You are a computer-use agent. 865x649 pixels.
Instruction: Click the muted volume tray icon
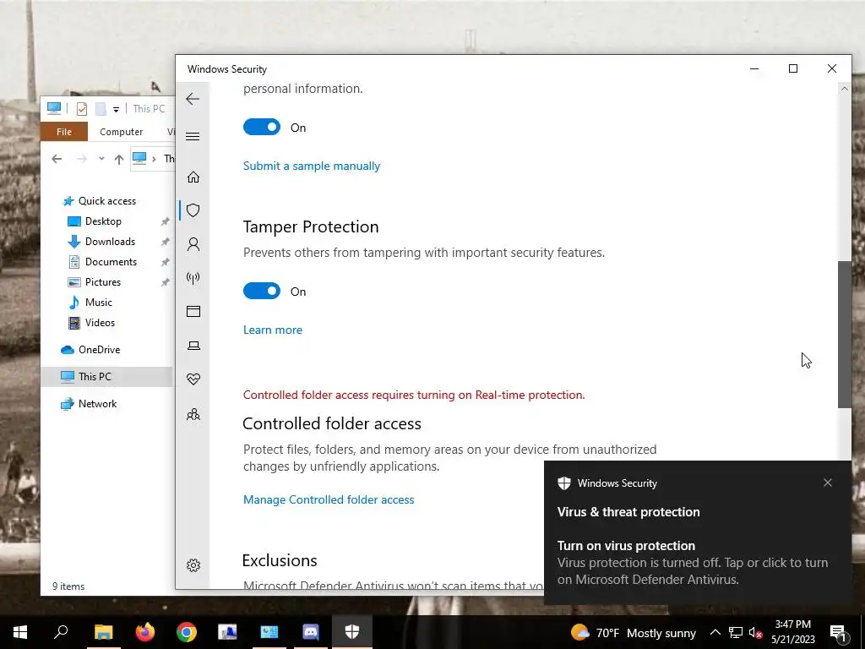[755, 632]
